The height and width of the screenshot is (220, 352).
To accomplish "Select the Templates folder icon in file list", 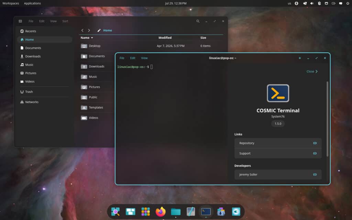I will tap(84, 108).
